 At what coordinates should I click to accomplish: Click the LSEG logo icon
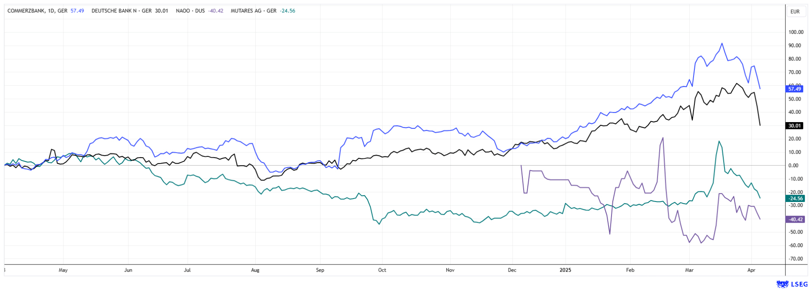click(782, 284)
